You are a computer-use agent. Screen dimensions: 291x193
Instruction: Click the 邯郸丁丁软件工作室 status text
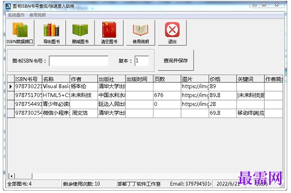[139, 184]
